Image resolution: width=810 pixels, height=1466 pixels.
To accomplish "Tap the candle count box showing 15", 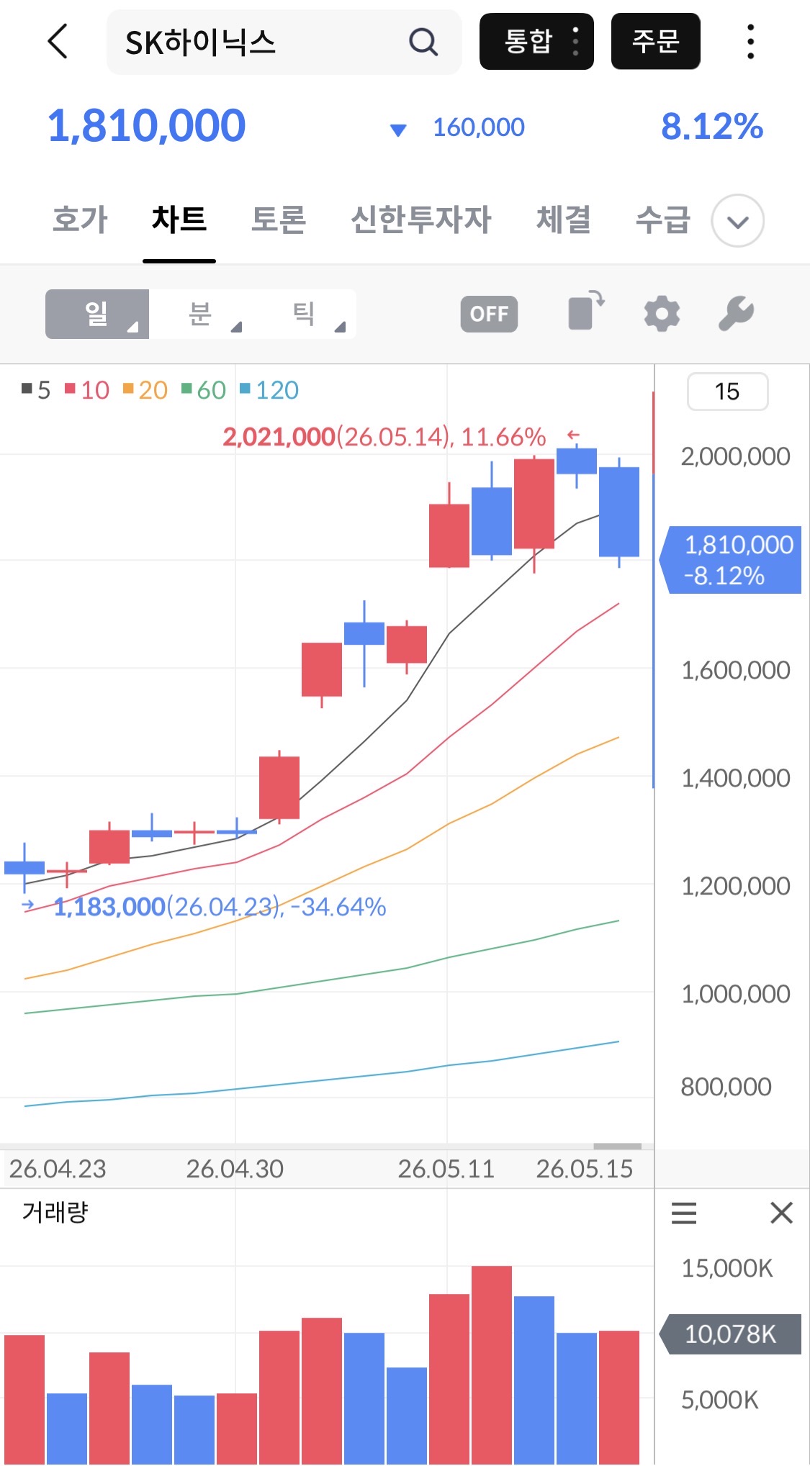I will pos(727,392).
